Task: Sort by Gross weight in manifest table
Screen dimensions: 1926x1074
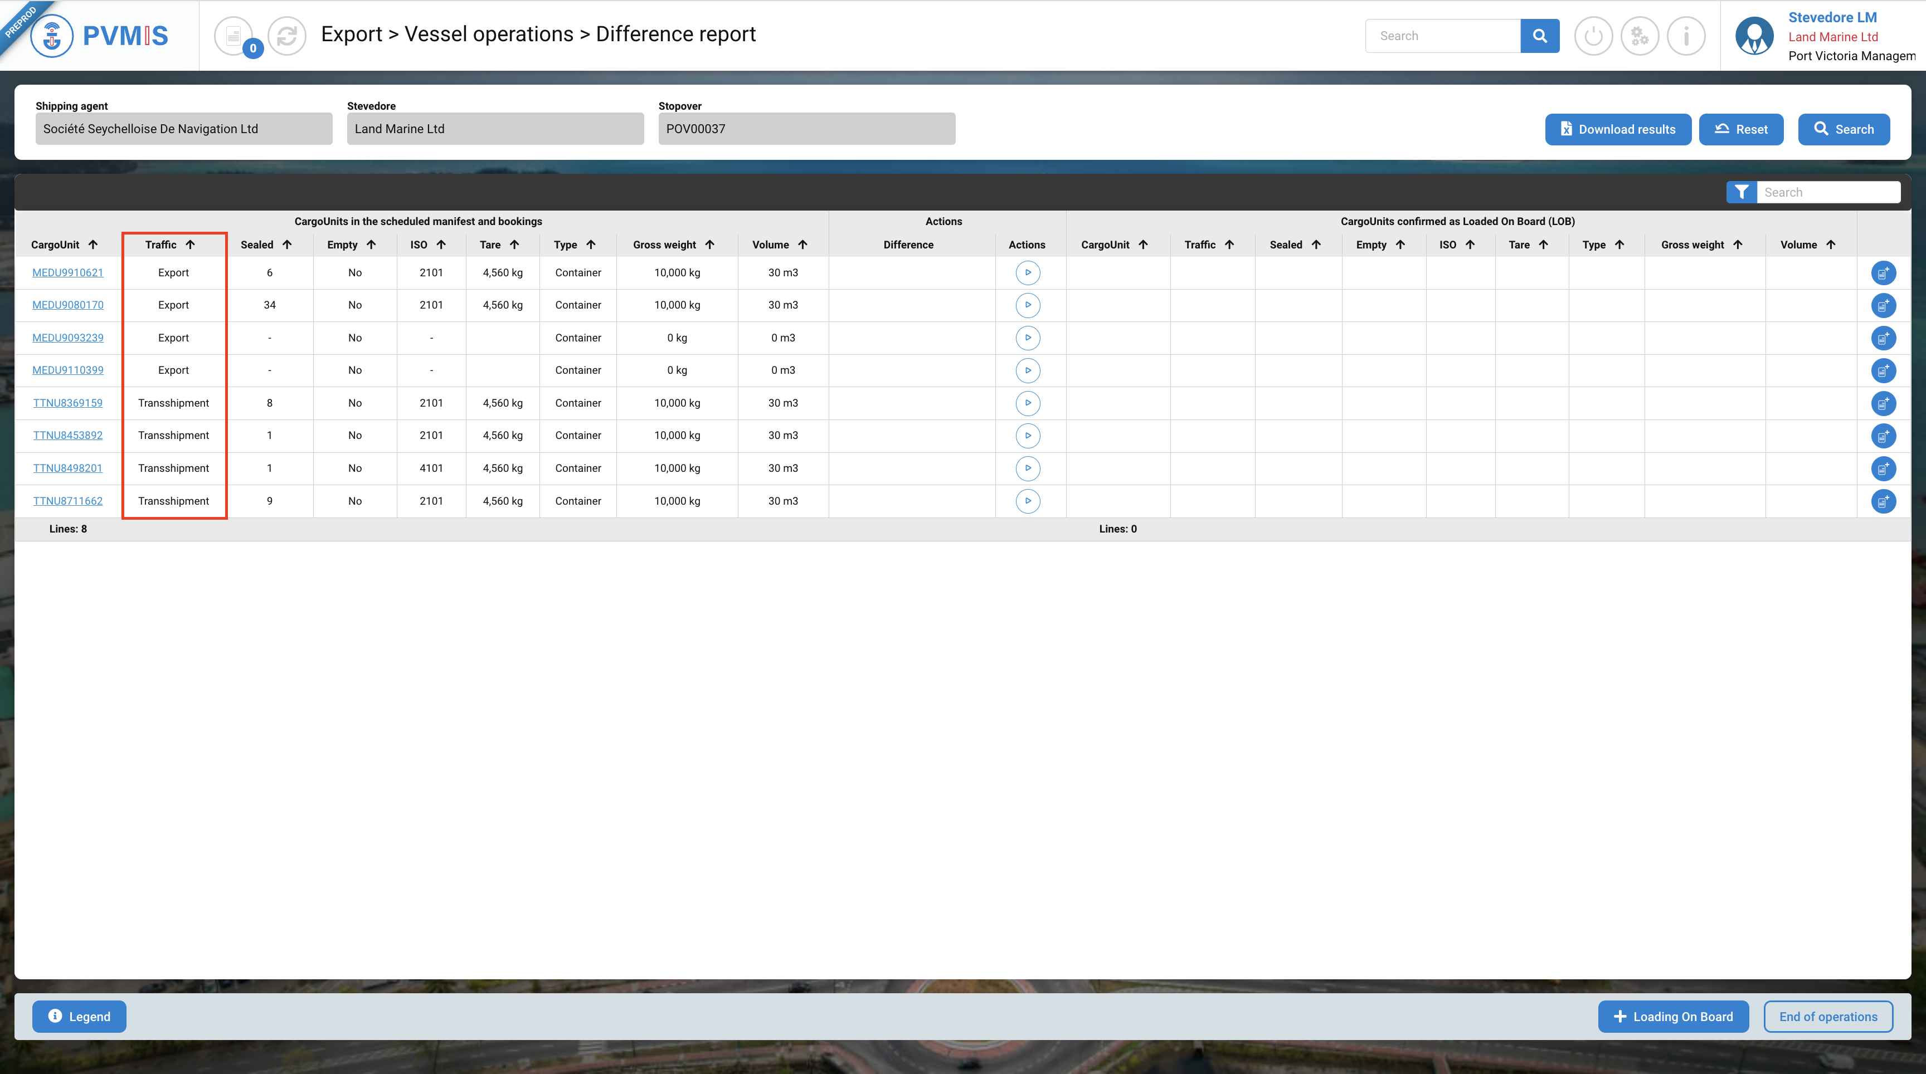Action: coord(709,245)
